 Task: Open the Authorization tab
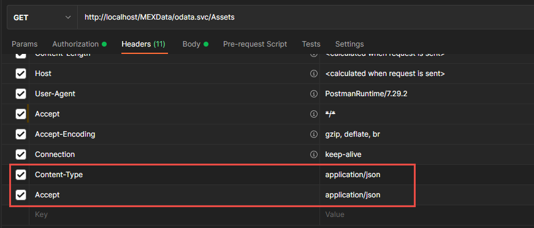coord(79,44)
